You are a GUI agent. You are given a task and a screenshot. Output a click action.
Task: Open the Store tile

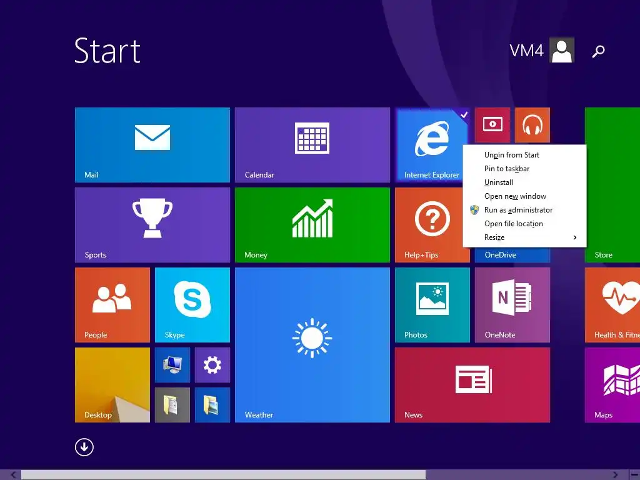612,185
